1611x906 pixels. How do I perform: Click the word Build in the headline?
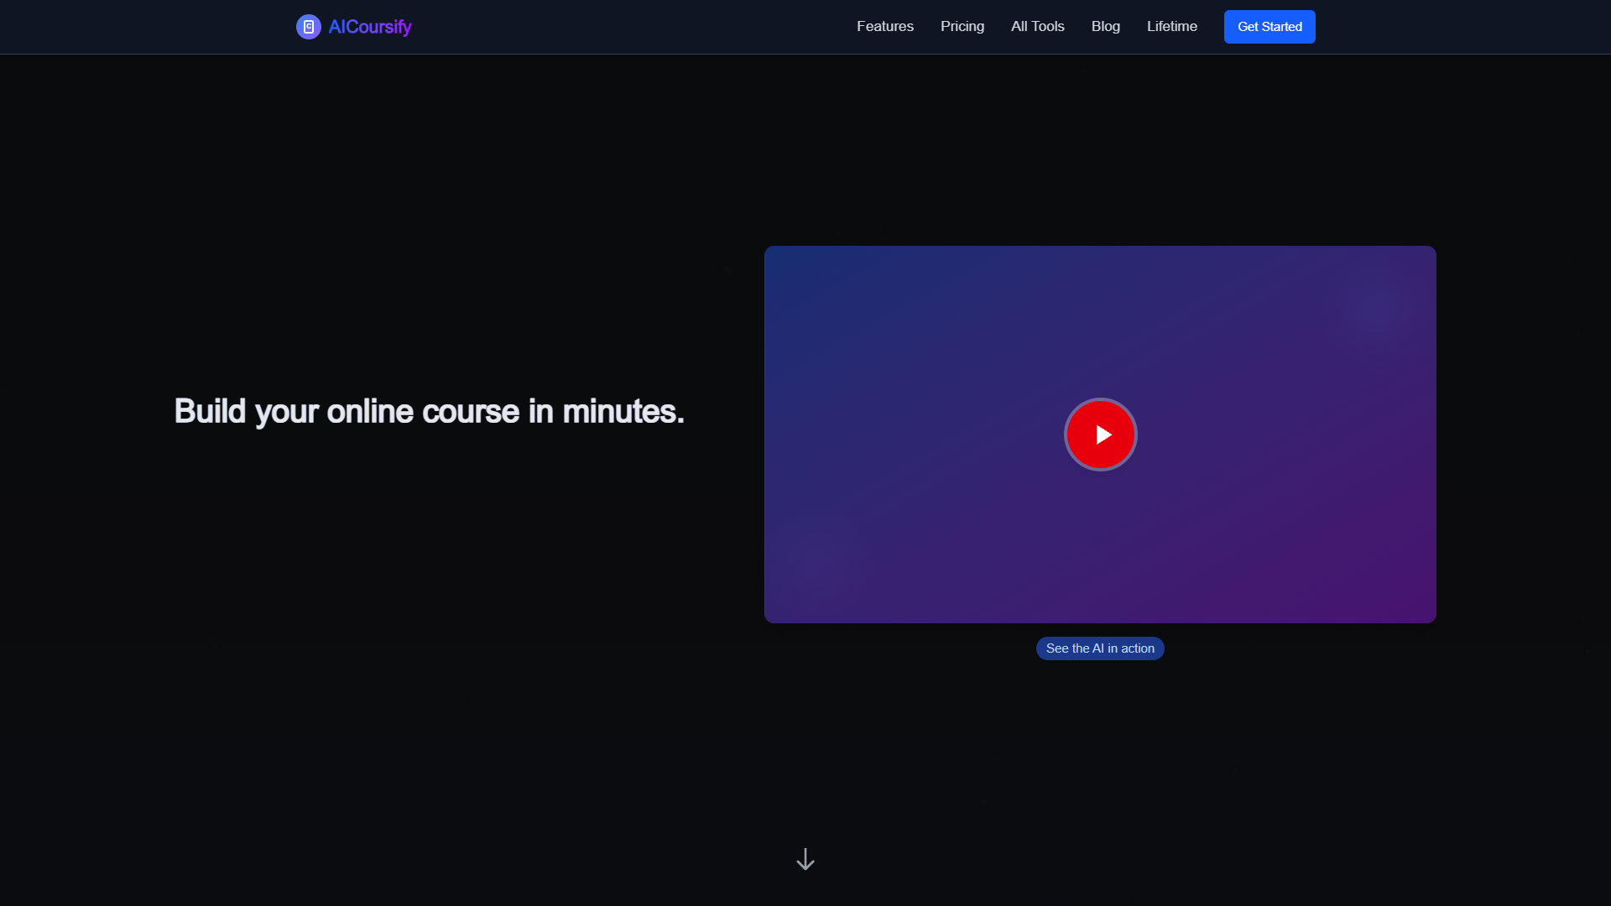[210, 411]
